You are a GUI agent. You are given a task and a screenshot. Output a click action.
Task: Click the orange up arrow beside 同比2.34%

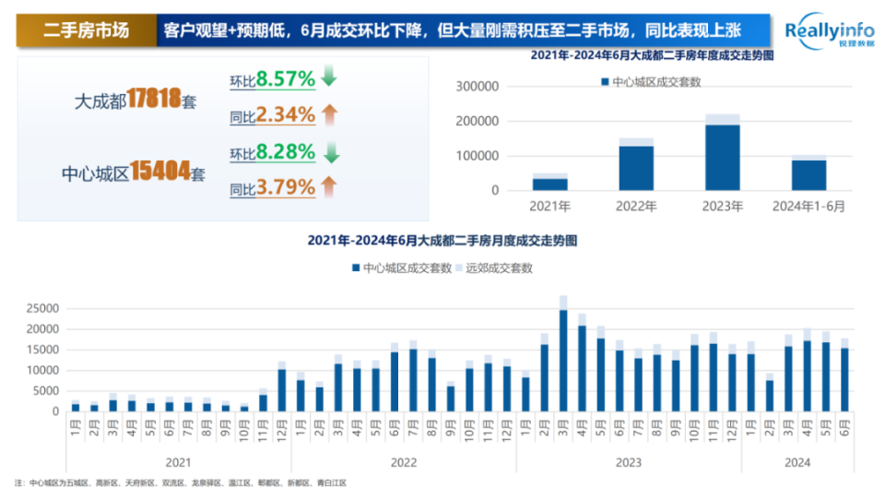click(x=330, y=114)
